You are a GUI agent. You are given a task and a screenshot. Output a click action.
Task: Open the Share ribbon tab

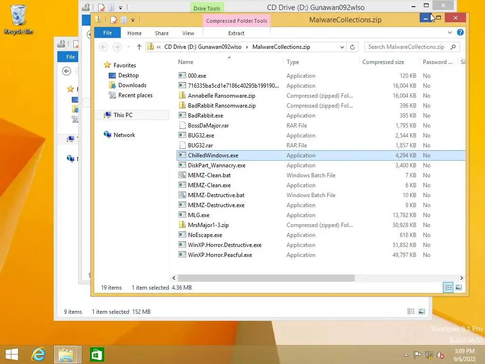tap(162, 33)
